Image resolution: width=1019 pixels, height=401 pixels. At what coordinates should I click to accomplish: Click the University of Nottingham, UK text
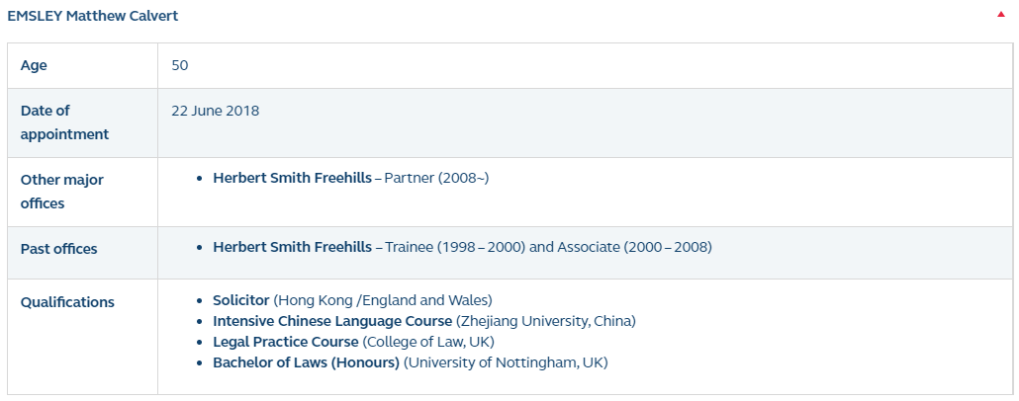[x=507, y=362]
